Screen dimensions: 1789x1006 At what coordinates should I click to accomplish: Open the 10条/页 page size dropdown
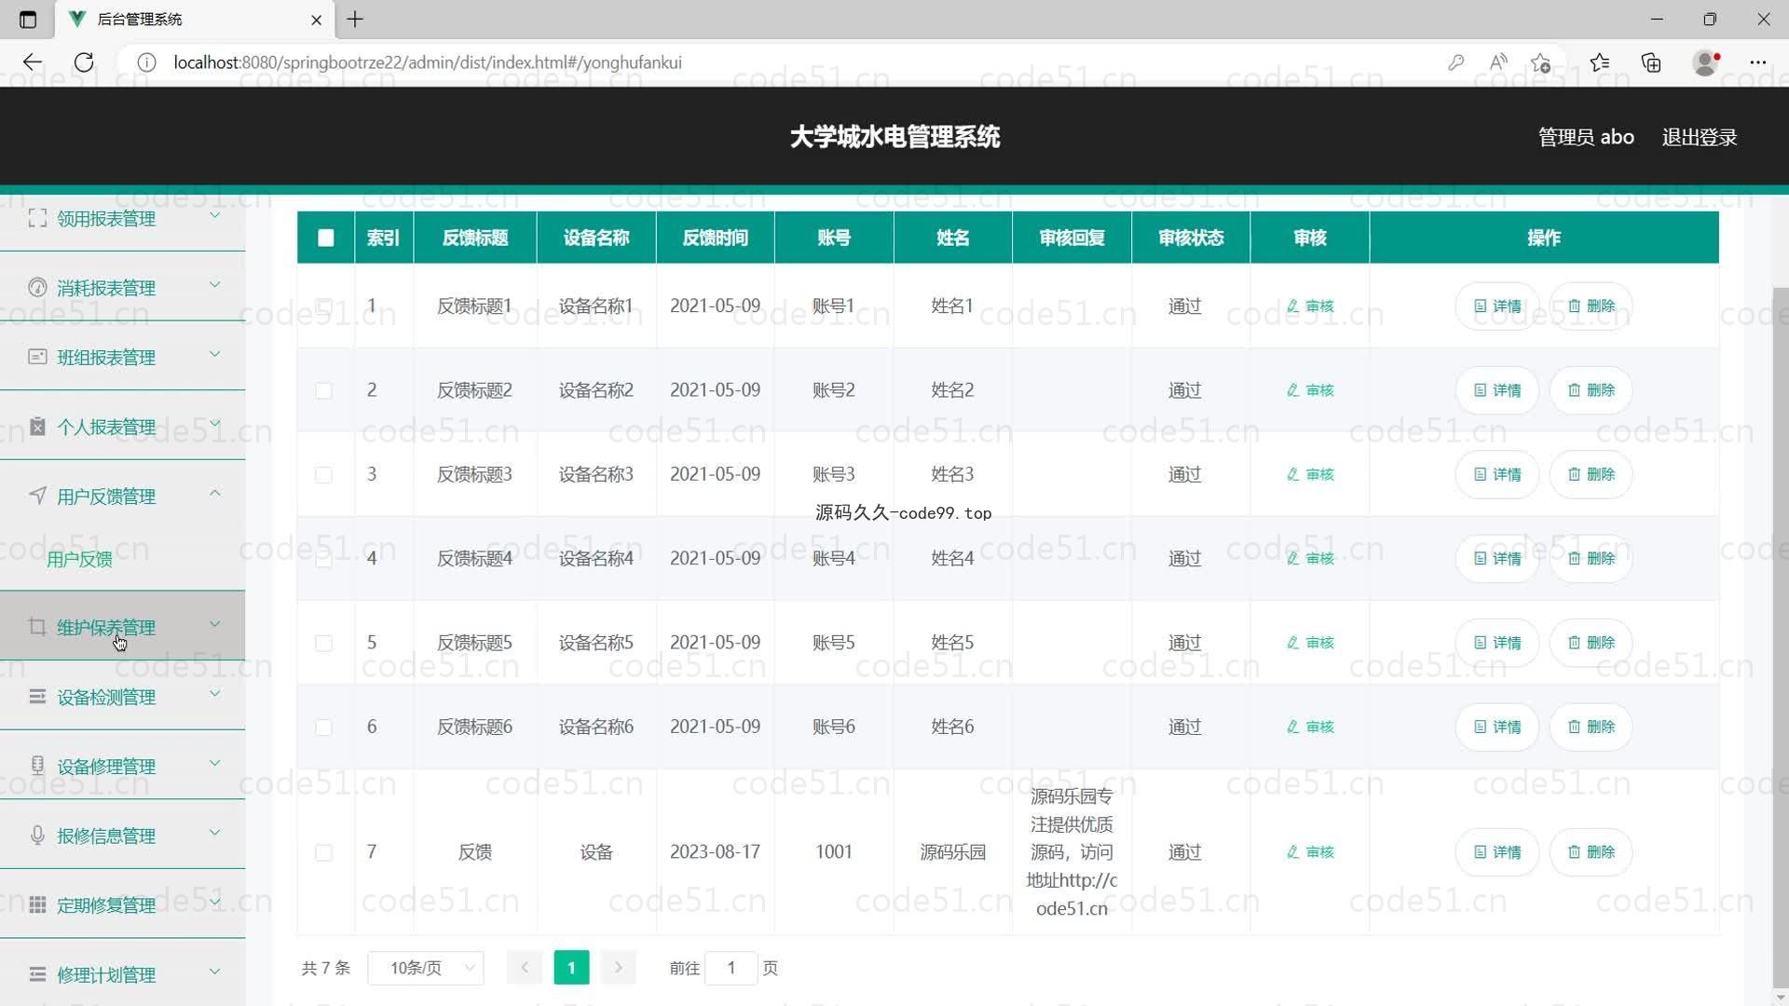coord(426,968)
